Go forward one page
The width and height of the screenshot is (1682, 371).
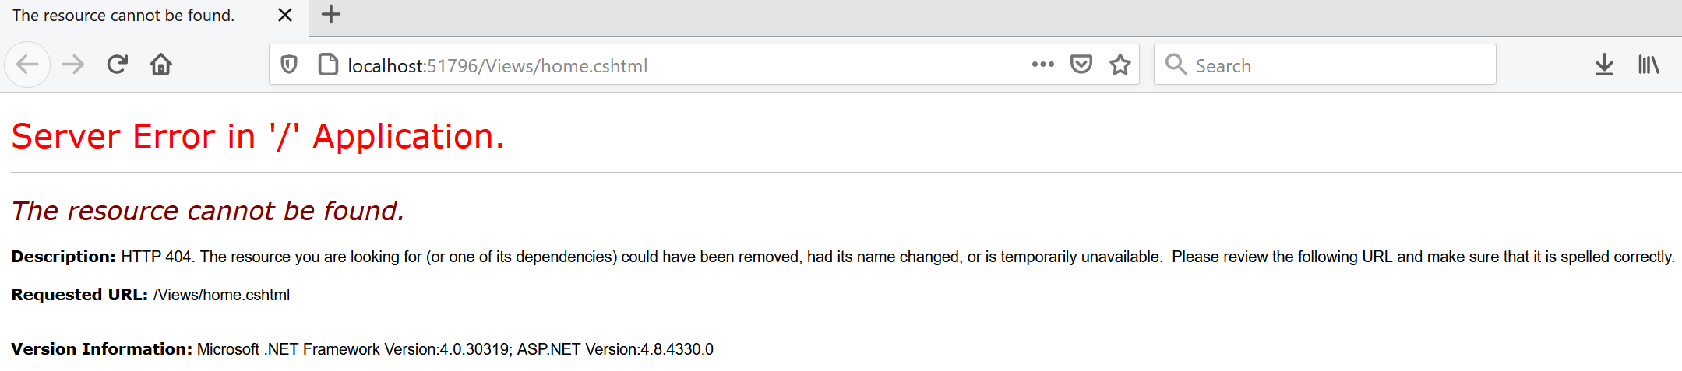click(x=72, y=65)
